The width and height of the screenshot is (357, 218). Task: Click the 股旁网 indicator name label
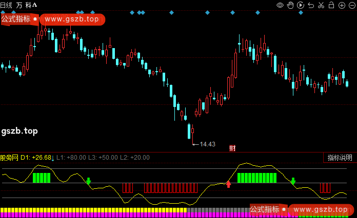click(x=9, y=158)
